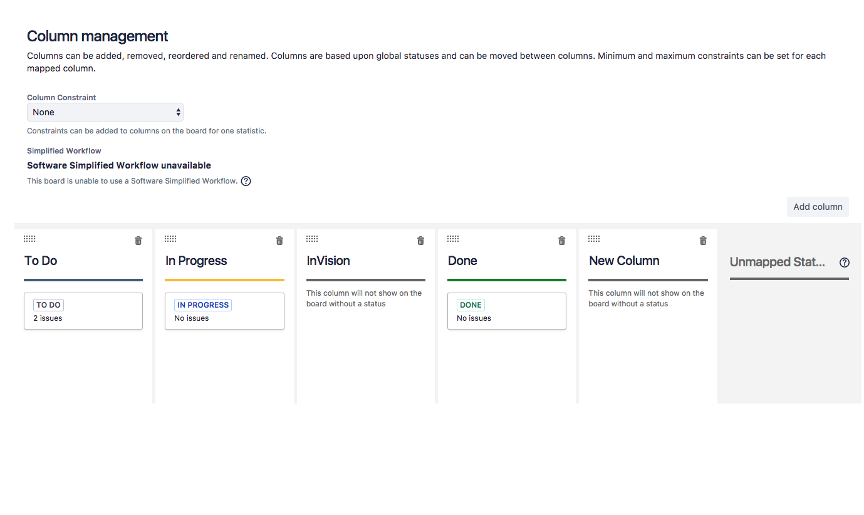
Task: Click the InVision column drag handle
Action: pos(312,239)
